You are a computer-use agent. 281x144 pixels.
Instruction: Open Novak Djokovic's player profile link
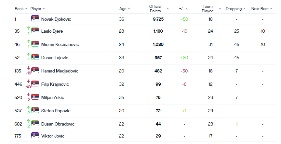coord(56,19)
